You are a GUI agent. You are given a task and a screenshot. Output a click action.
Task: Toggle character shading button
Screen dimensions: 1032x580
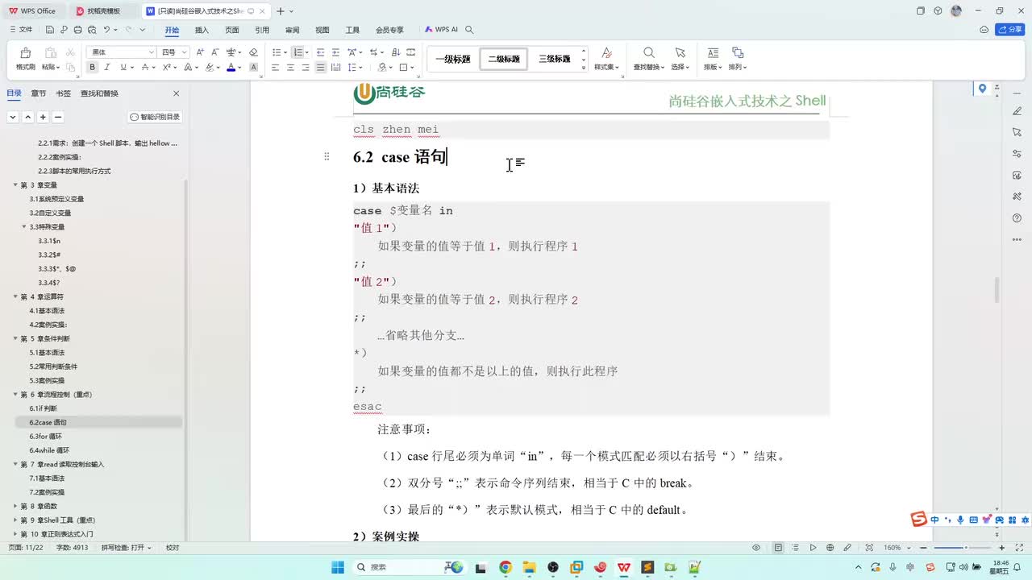pos(253,68)
